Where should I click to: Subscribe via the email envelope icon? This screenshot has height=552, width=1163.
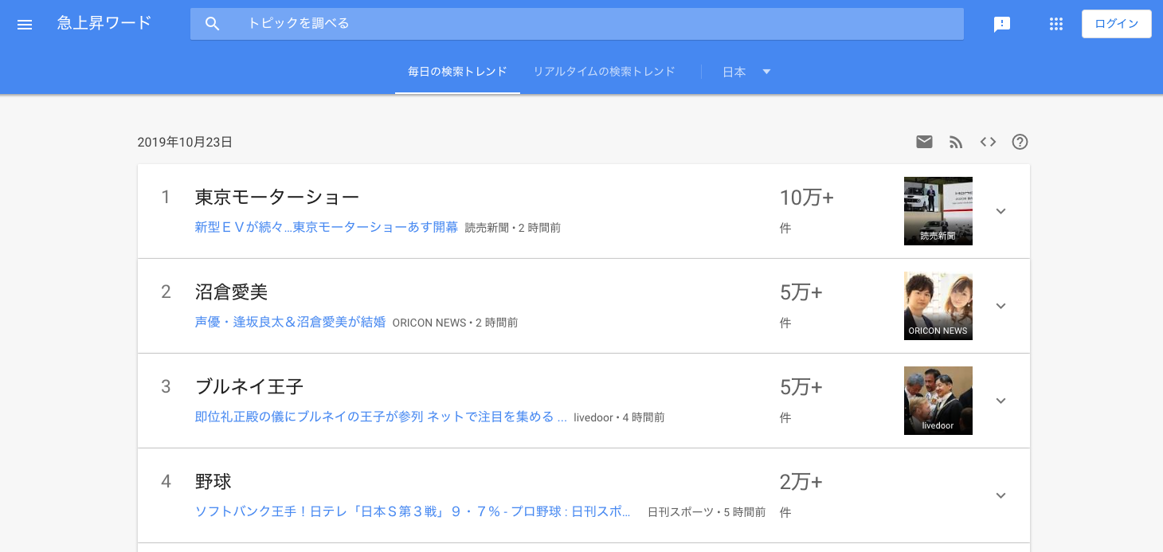click(x=924, y=142)
